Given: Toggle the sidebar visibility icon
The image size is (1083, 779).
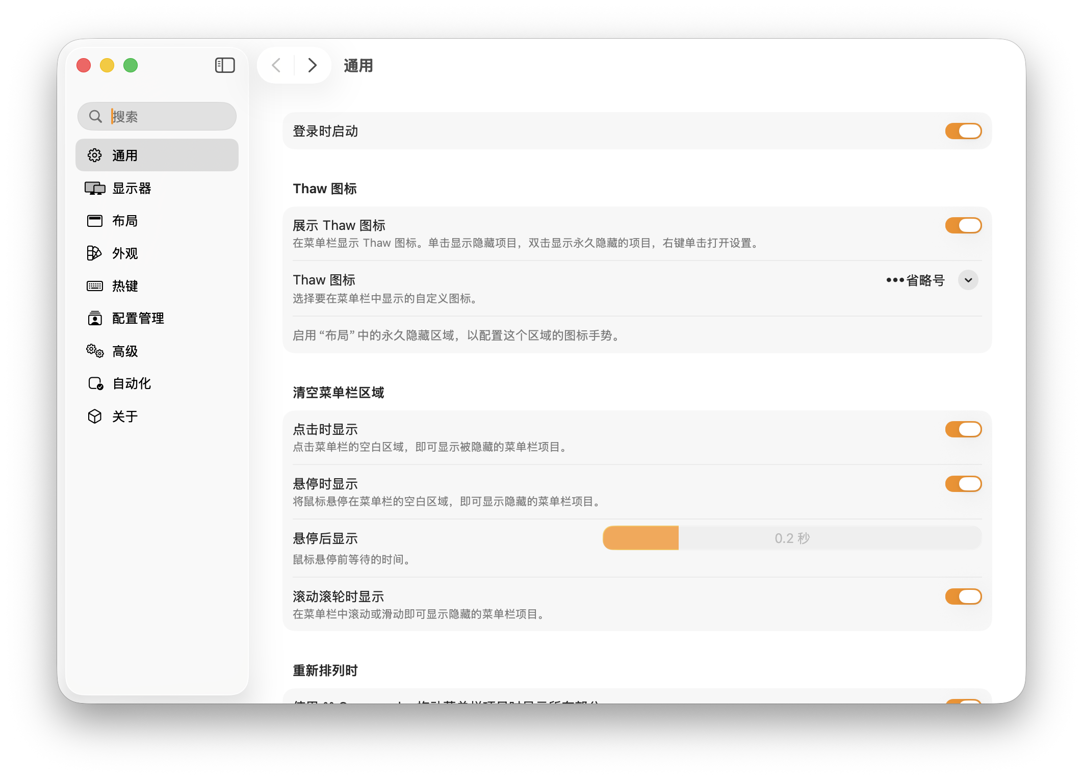Looking at the screenshot, I should [x=225, y=65].
